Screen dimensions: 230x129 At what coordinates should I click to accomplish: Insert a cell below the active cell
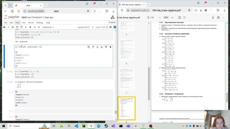[106, 47]
